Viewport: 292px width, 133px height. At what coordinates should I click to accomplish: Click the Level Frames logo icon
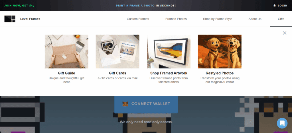pos(10,19)
